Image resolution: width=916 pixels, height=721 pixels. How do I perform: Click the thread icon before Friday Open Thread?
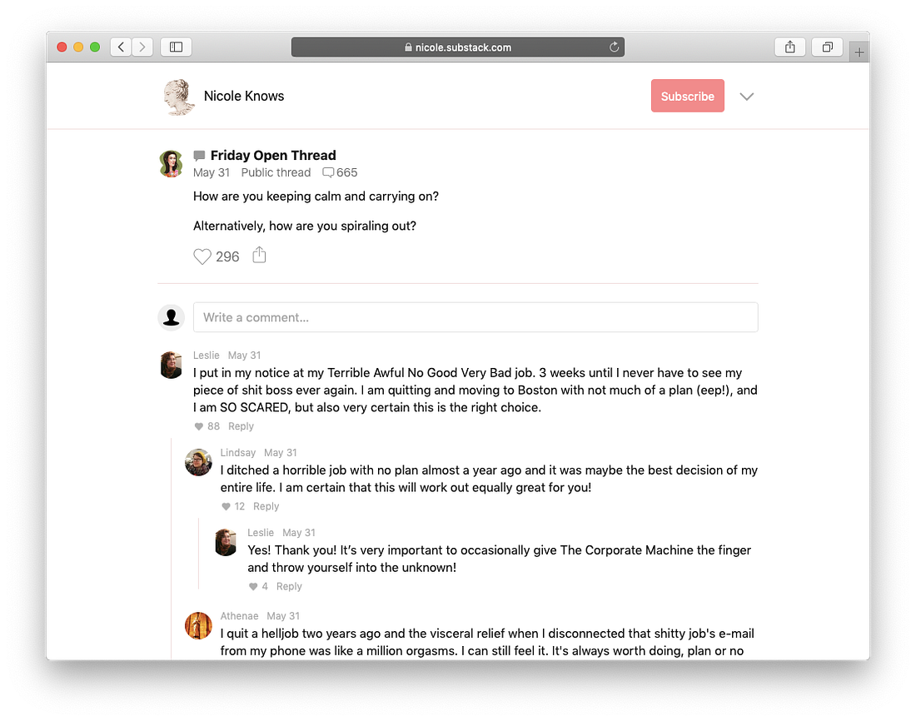pyautogui.click(x=199, y=156)
